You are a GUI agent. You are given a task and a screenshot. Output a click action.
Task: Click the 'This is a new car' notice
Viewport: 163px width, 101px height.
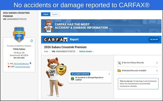[x=138, y=84]
